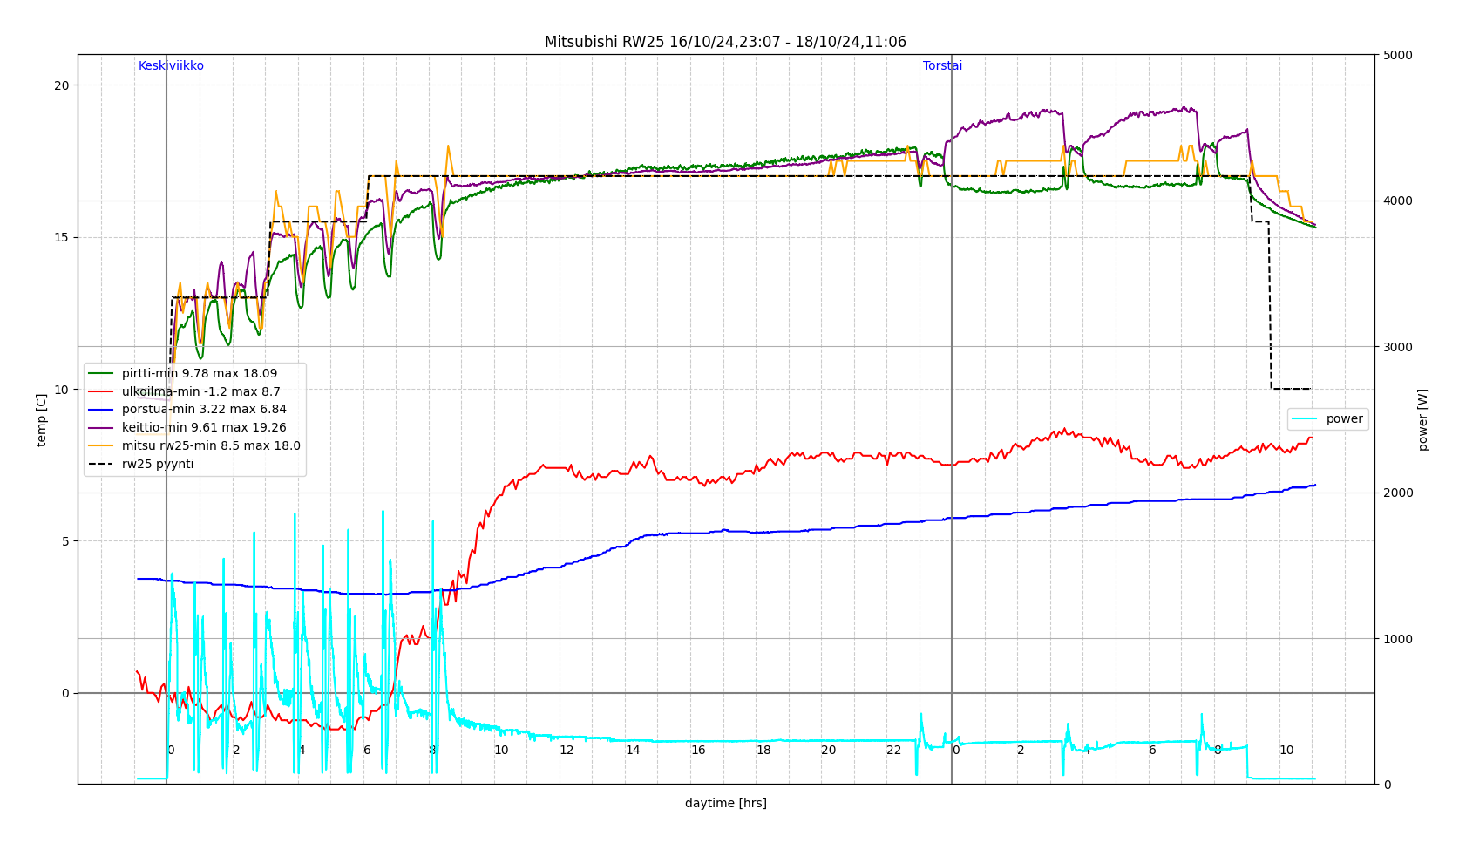The width and height of the screenshot is (1459, 843).
Task: Click the dashed rw25 pyynti legend marker
Action: 101,465
